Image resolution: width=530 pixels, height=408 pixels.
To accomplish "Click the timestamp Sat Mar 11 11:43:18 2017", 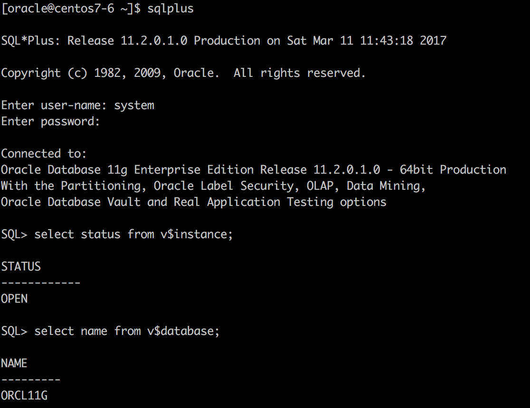I will 367,40.
